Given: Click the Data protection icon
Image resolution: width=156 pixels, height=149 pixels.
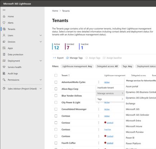Looking at the screenshot, I should point(4,54).
